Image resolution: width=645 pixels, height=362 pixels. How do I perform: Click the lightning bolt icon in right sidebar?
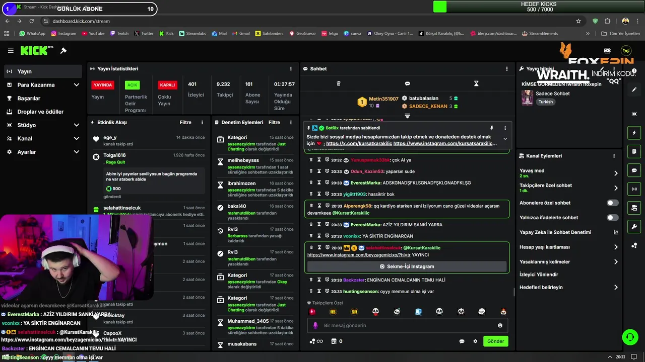(x=634, y=133)
